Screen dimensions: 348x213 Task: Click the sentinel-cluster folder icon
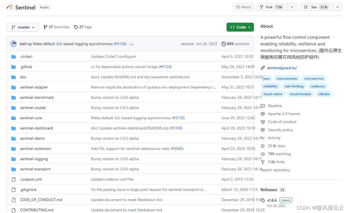[14, 108]
